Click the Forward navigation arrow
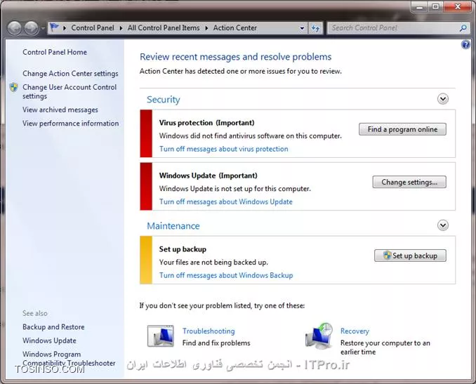The width and height of the screenshot is (476, 384). pos(32,28)
